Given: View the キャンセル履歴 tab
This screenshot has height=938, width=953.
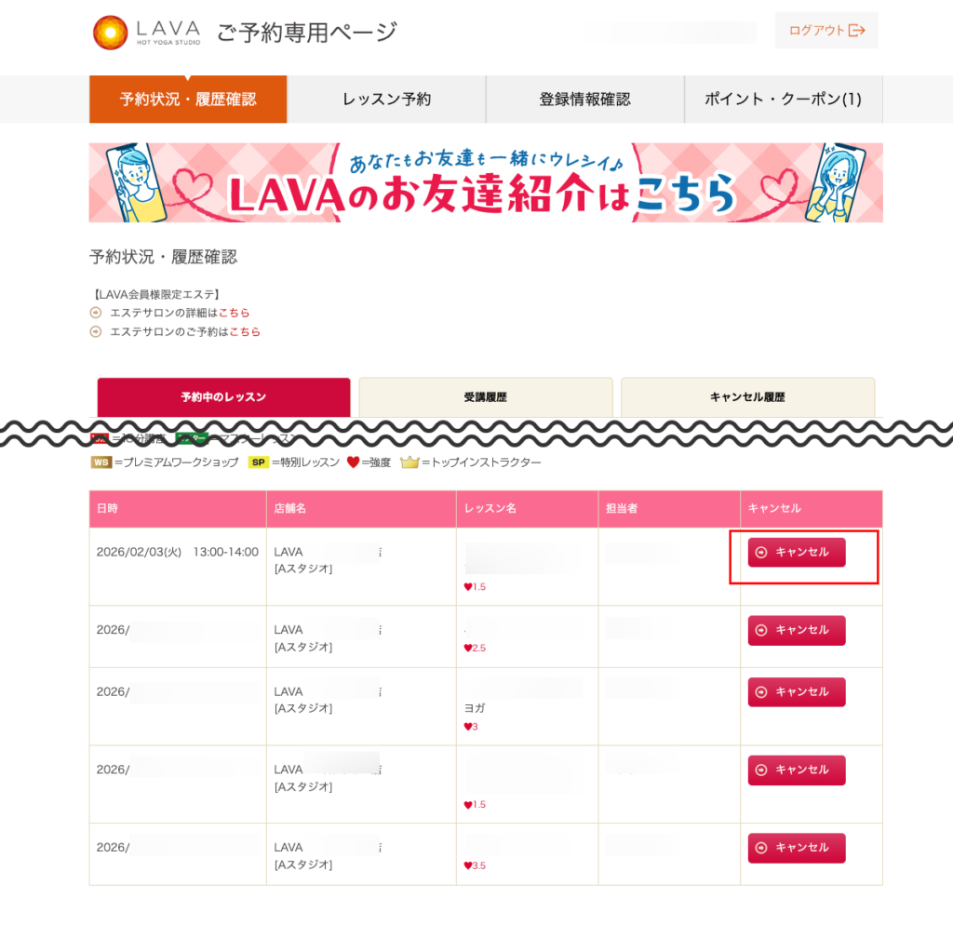Looking at the screenshot, I should (x=747, y=397).
